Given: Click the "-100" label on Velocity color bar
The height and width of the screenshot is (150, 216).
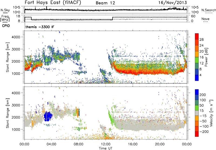Looking at the screenshot, I should (x=204, y=126).
